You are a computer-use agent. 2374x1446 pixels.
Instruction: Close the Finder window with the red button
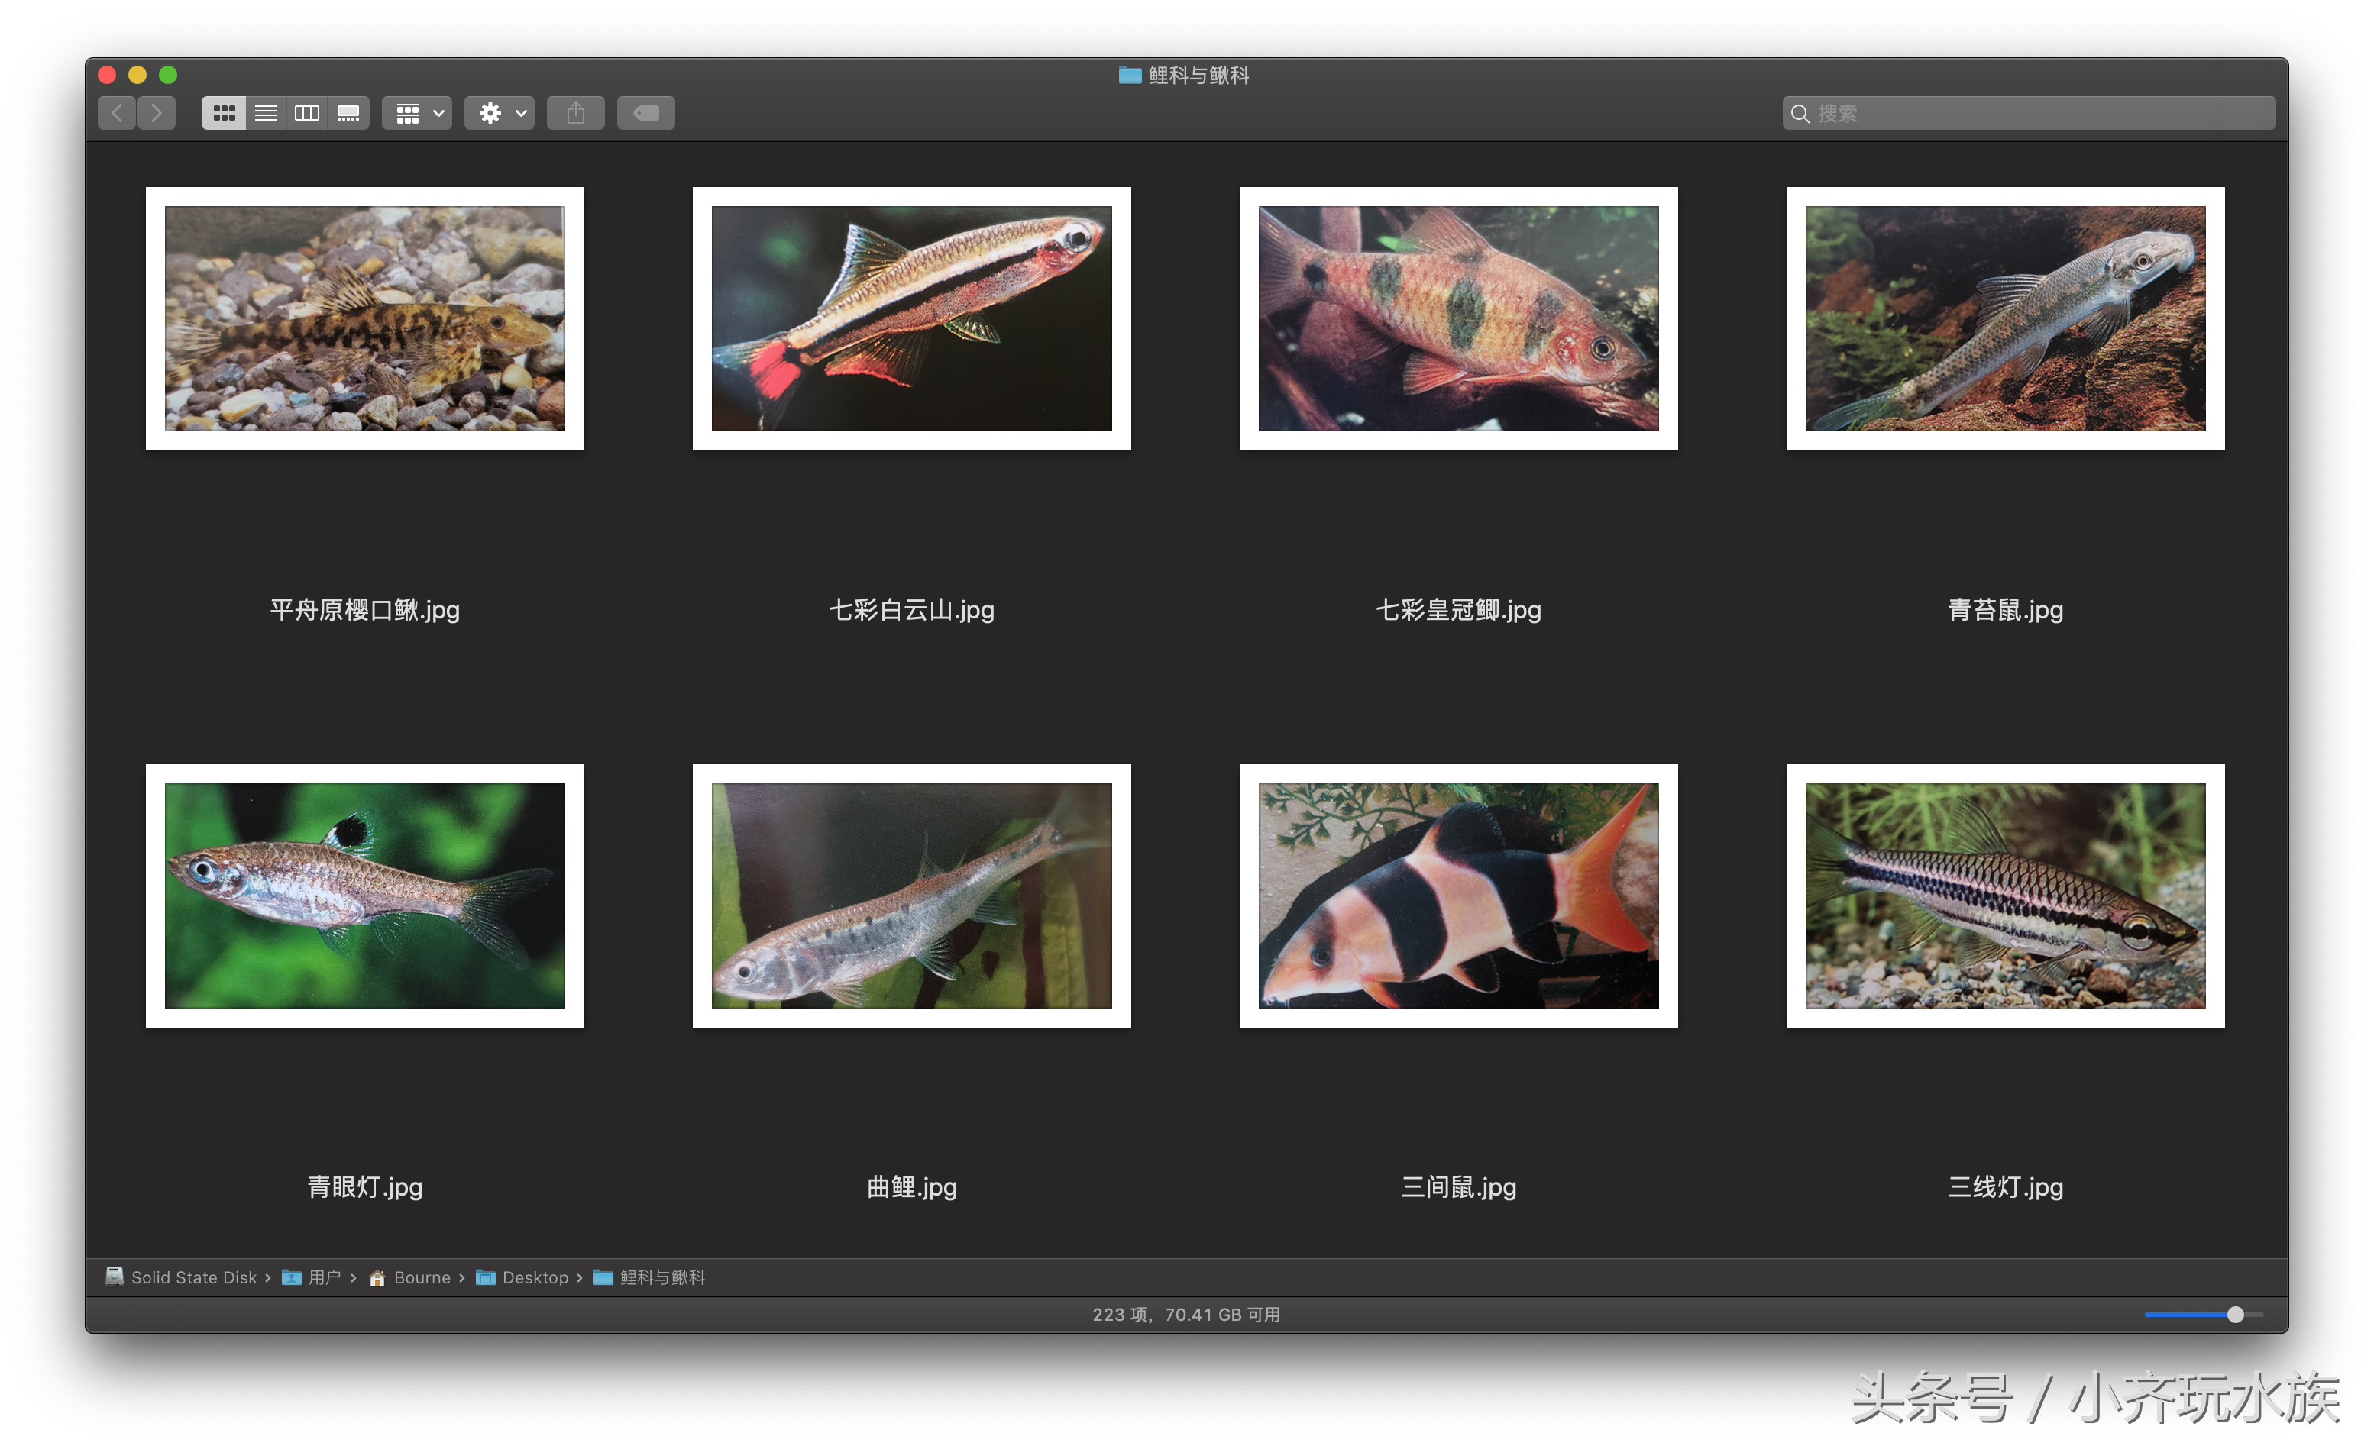click(107, 75)
